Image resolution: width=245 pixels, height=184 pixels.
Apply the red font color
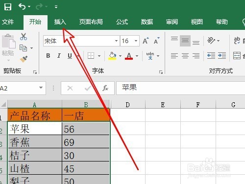[x=129, y=56]
